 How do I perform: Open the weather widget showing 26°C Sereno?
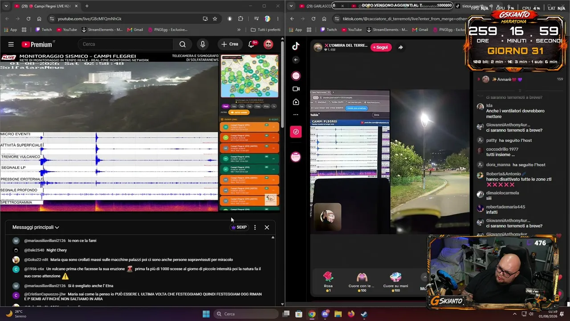pos(16,314)
